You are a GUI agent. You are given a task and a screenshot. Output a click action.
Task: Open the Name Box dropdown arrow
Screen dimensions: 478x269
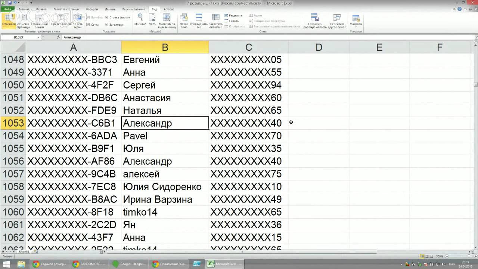click(38, 37)
